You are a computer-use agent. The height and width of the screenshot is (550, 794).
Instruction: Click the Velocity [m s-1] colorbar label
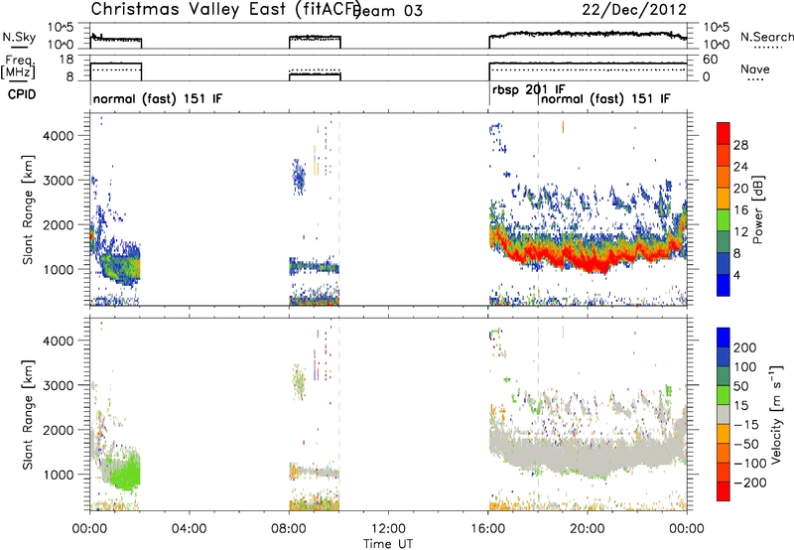[x=775, y=415]
